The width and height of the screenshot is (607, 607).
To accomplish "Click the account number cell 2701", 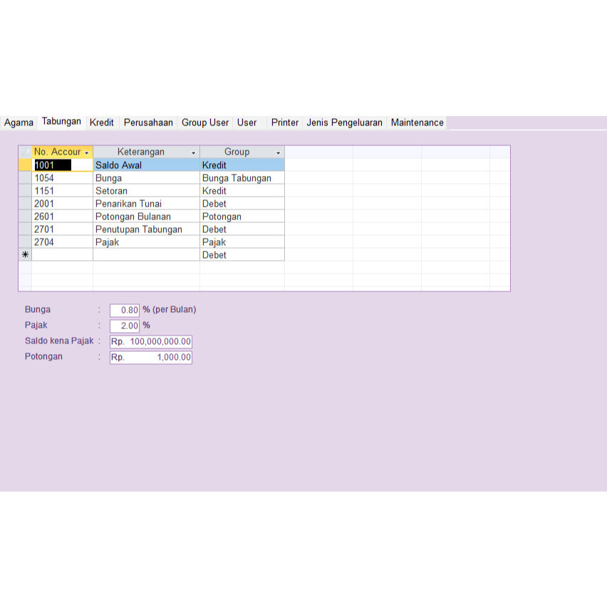I will 63,229.
